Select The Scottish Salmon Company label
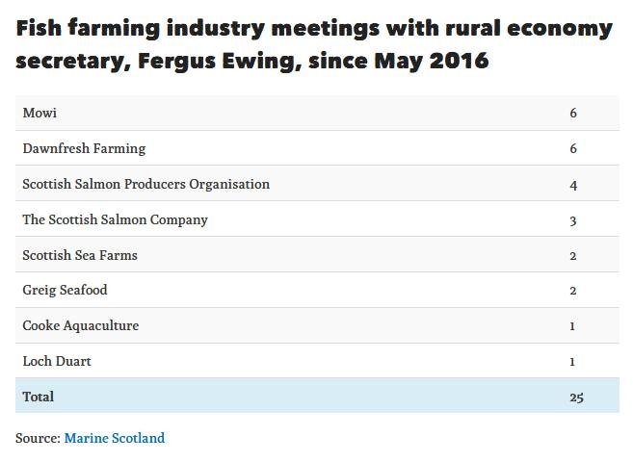The height and width of the screenshot is (462, 633). (115, 219)
